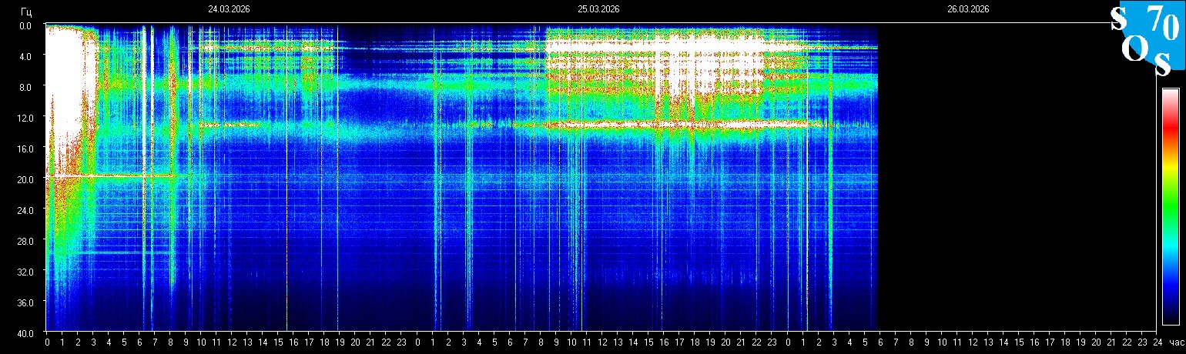This screenshot has width=1186, height=354.
Task: Select the 25.03.2026 date label
Action: click(598, 9)
